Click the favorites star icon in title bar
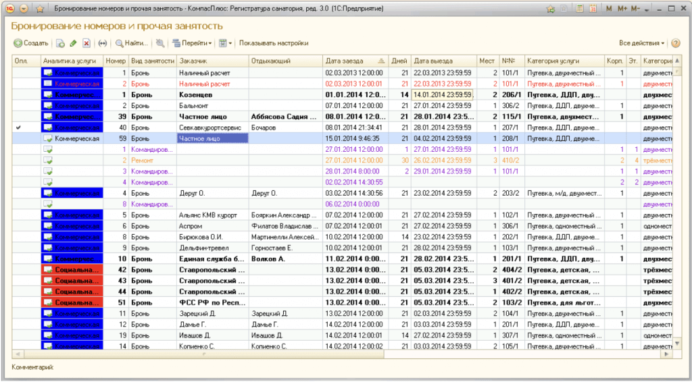 point(39,9)
